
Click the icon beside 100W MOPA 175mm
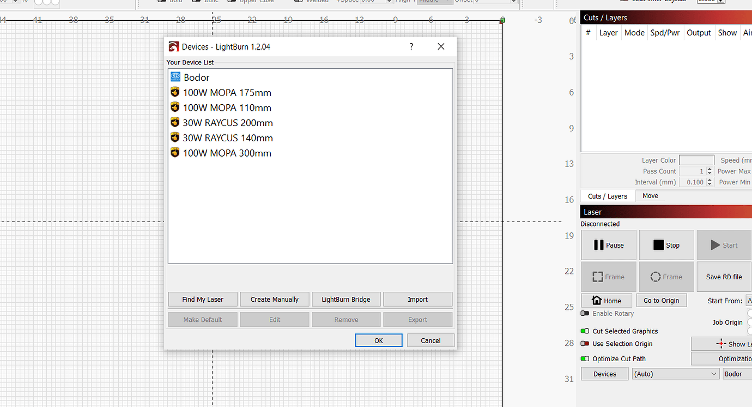coord(175,92)
